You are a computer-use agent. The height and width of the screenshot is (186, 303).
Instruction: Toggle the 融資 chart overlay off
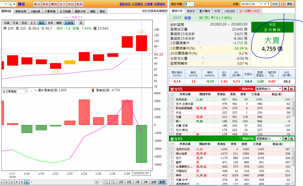pyautogui.click(x=42, y=23)
